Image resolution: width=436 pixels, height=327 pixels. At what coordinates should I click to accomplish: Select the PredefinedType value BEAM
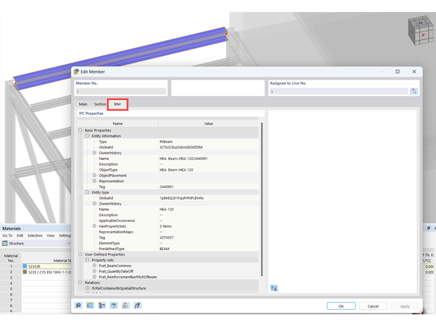coord(164,248)
